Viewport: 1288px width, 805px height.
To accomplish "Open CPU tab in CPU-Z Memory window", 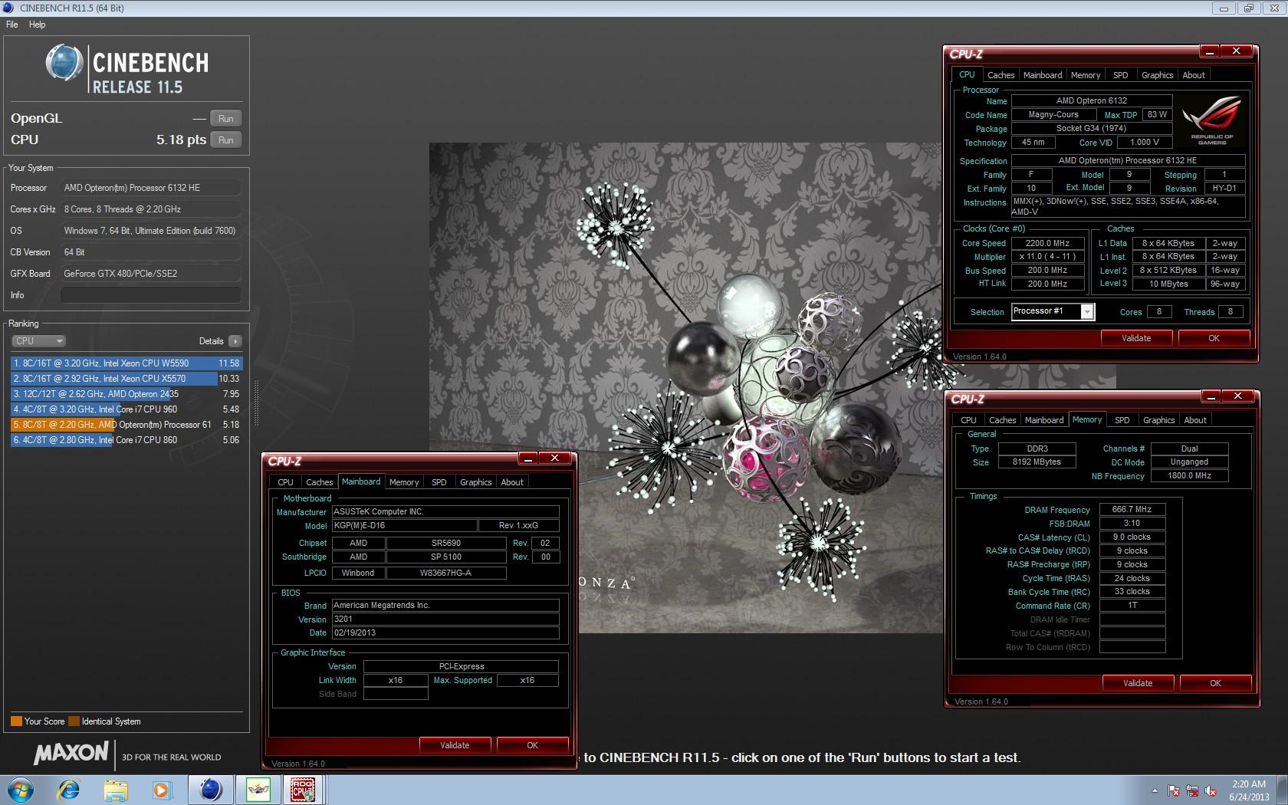I will (x=968, y=420).
